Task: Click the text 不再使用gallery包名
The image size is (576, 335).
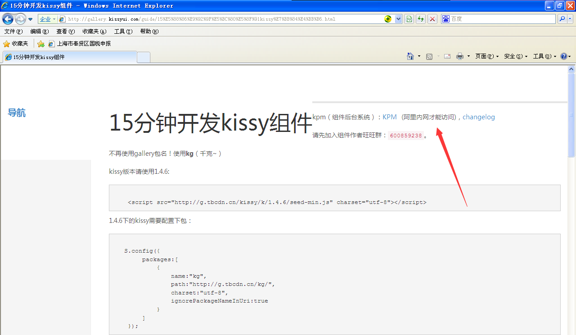Action: [x=141, y=154]
